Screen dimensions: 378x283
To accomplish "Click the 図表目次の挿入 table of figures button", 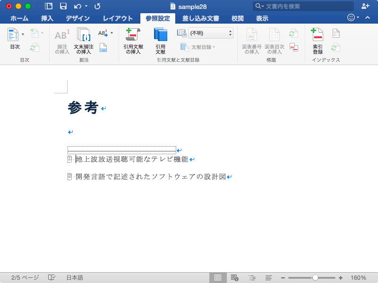I will click(275, 42).
